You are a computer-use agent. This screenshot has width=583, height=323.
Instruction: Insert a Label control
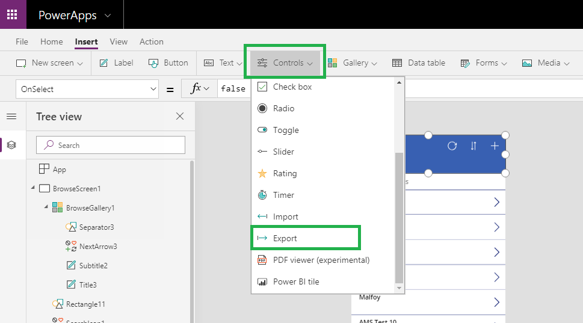click(x=116, y=63)
